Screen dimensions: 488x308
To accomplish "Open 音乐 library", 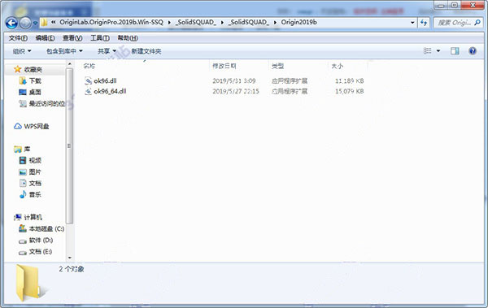I will pyautogui.click(x=35, y=194).
